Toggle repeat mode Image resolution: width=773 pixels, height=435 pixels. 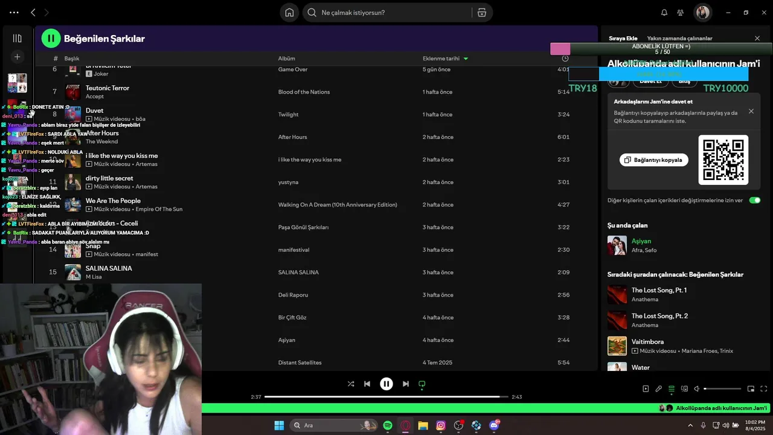pyautogui.click(x=422, y=384)
